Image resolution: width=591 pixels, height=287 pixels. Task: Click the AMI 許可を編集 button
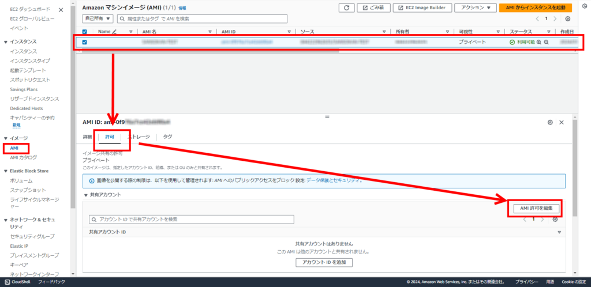(536, 209)
